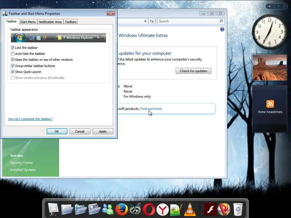
Task: Launch VLC media player from dock
Action: point(190,209)
